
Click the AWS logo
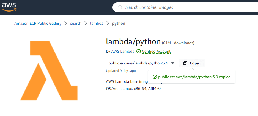[9, 6]
